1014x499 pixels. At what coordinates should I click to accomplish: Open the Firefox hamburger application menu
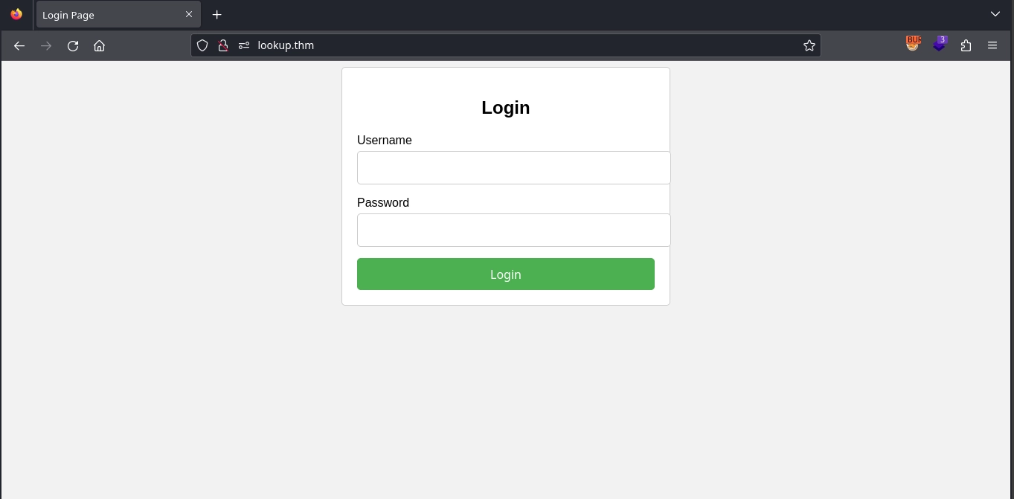click(x=992, y=45)
